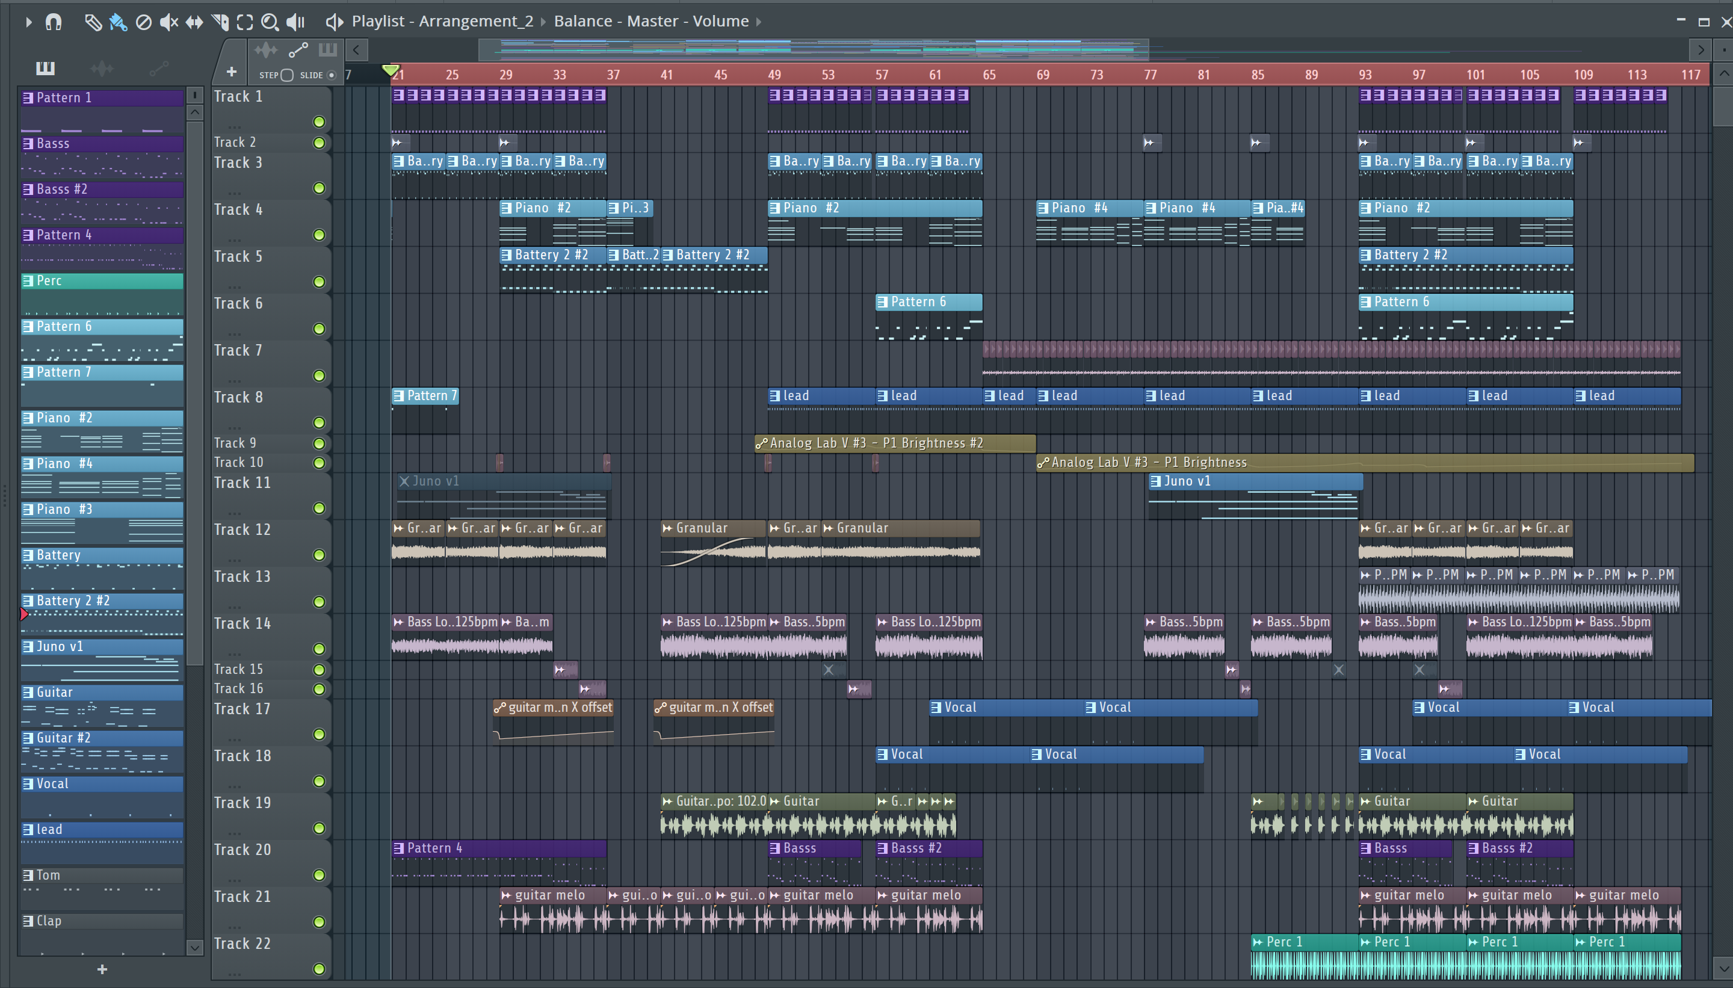Select the Draw pencil tool
1733x988 pixels.
tap(93, 22)
